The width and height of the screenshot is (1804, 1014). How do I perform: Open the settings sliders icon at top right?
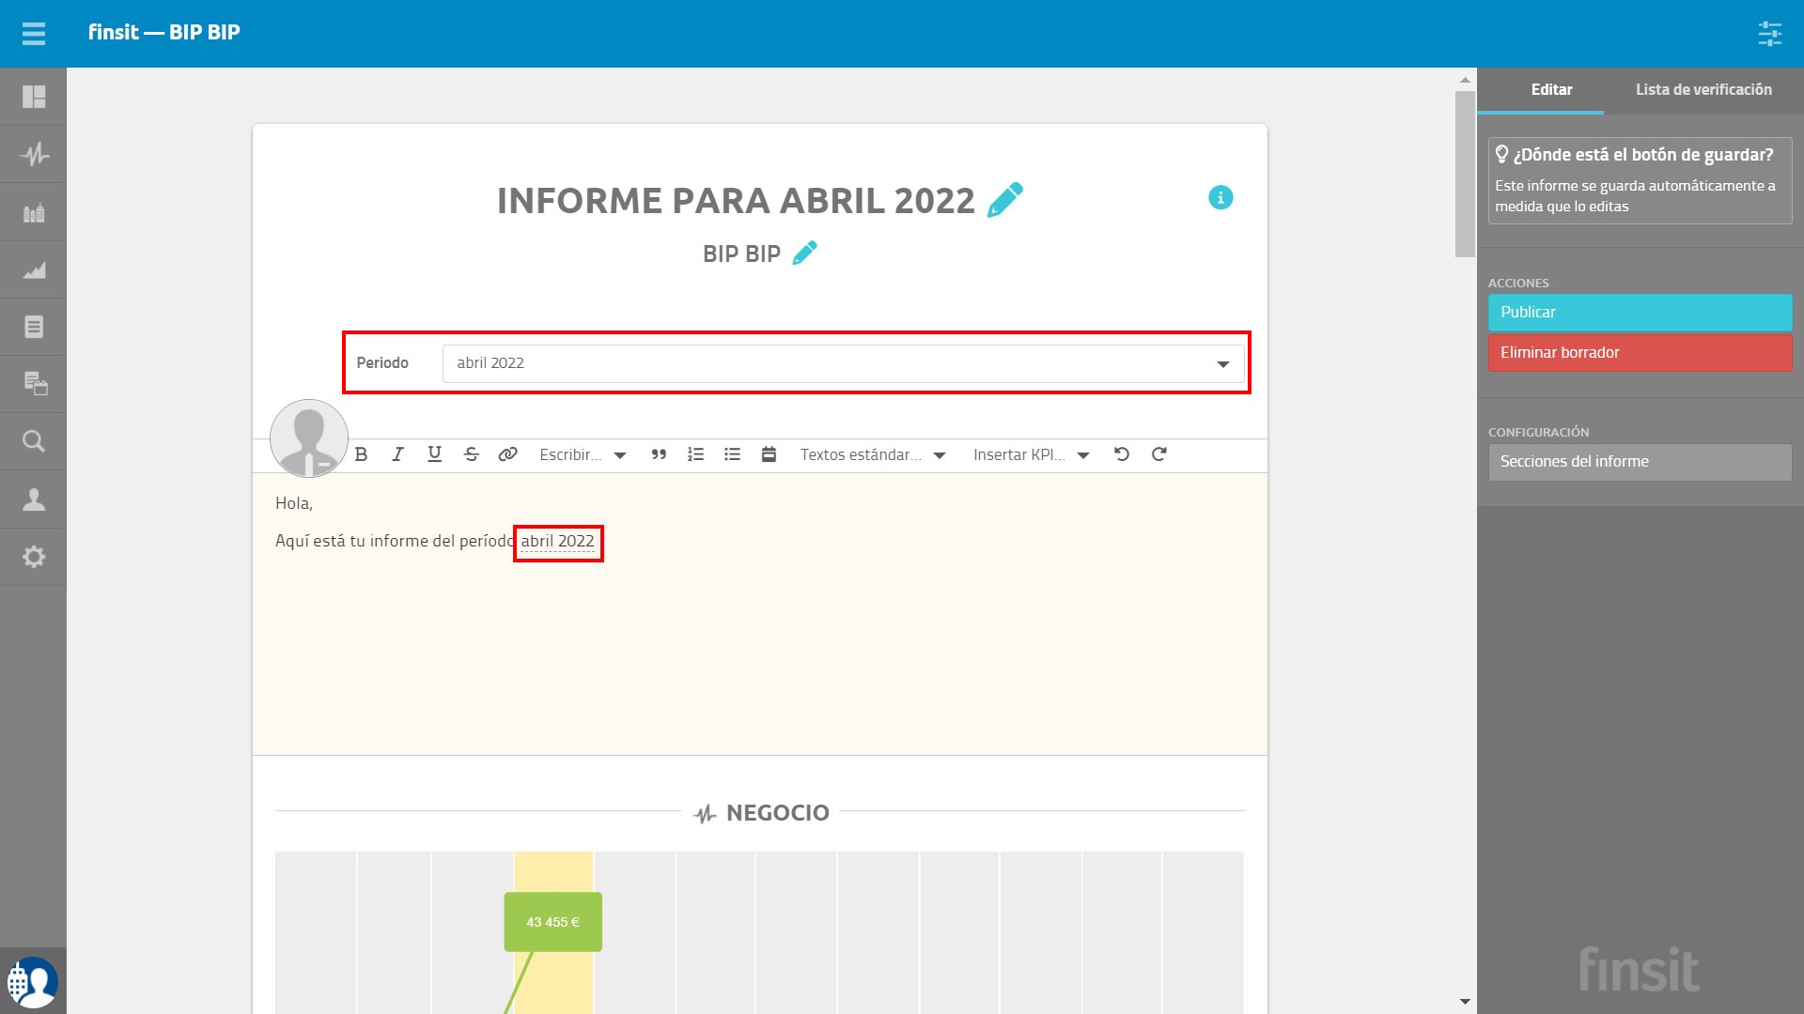point(1770,34)
